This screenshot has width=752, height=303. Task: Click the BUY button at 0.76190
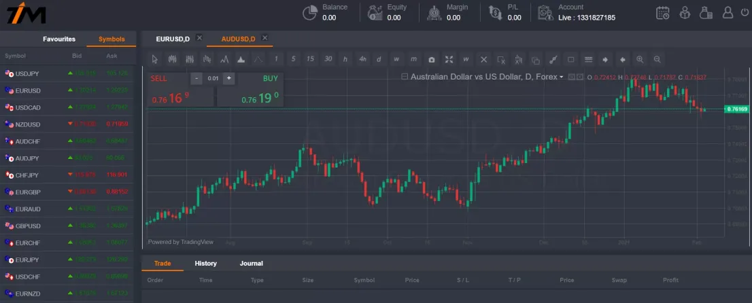[250, 90]
